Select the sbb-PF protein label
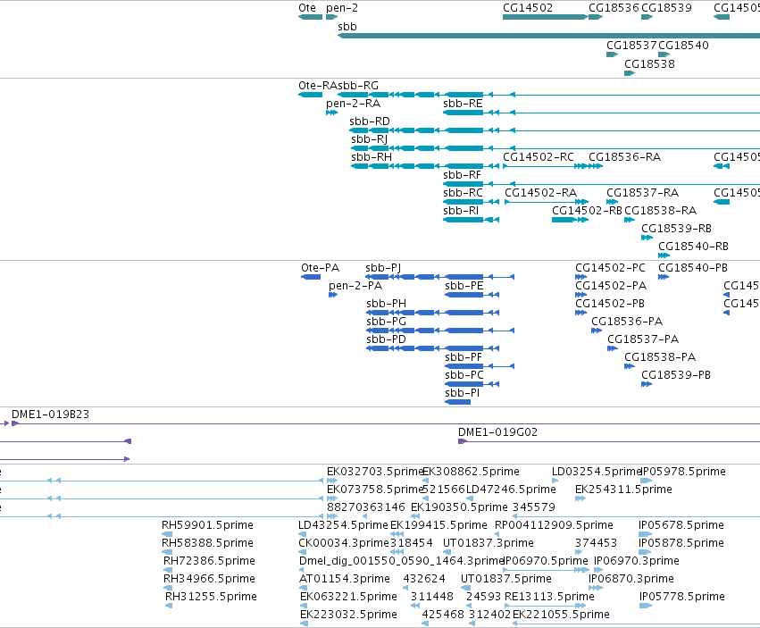 [464, 357]
